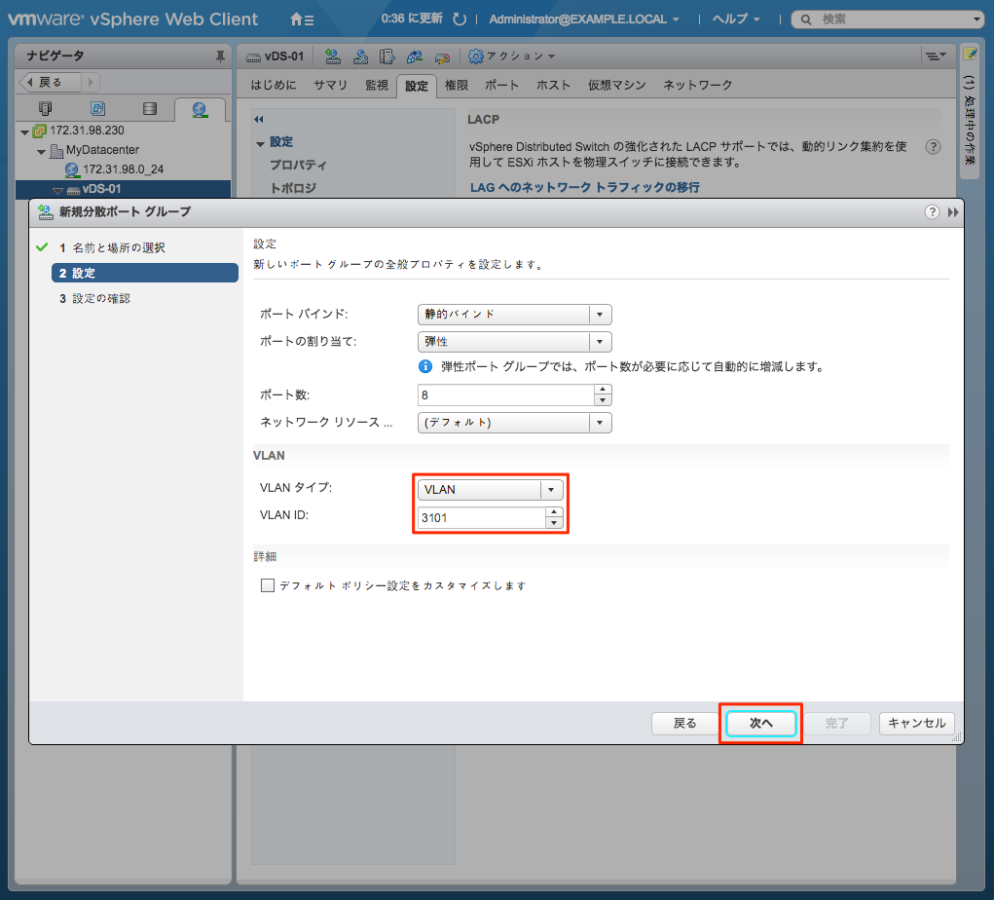Open the LAG network traffic migration link
Viewport: 994px width, 900px height.
pos(584,187)
